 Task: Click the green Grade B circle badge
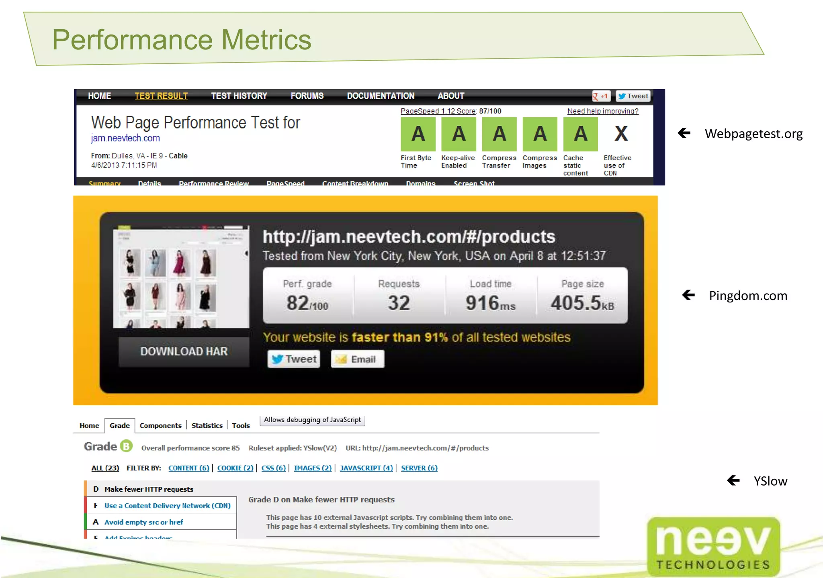click(126, 446)
